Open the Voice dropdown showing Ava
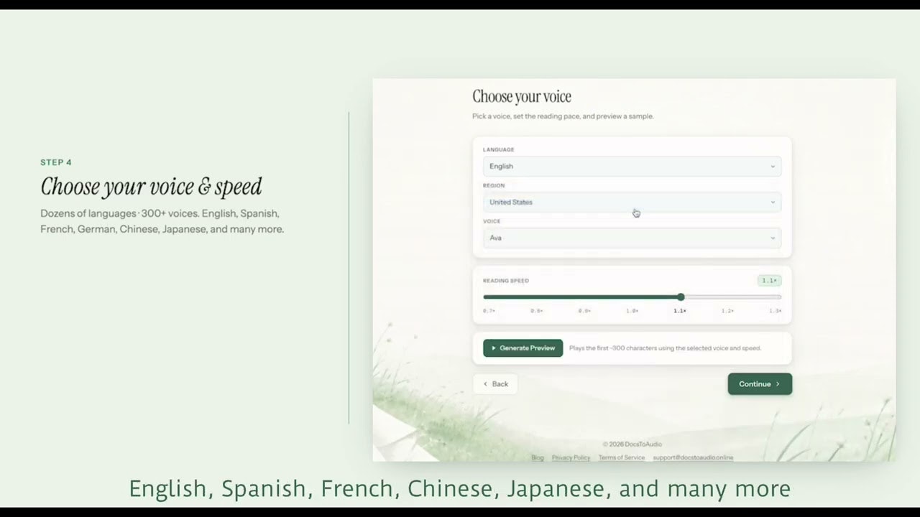The width and height of the screenshot is (920, 517). (632, 238)
